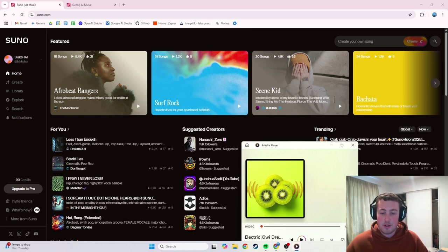The image size is (448, 252).
Task: Play the Afrobeat Bangers playlist
Action: (x=138, y=106)
